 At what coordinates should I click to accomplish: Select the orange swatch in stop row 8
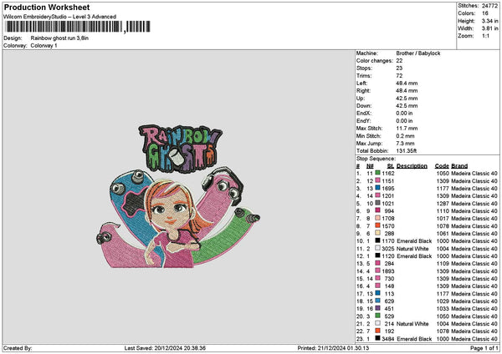378,226
